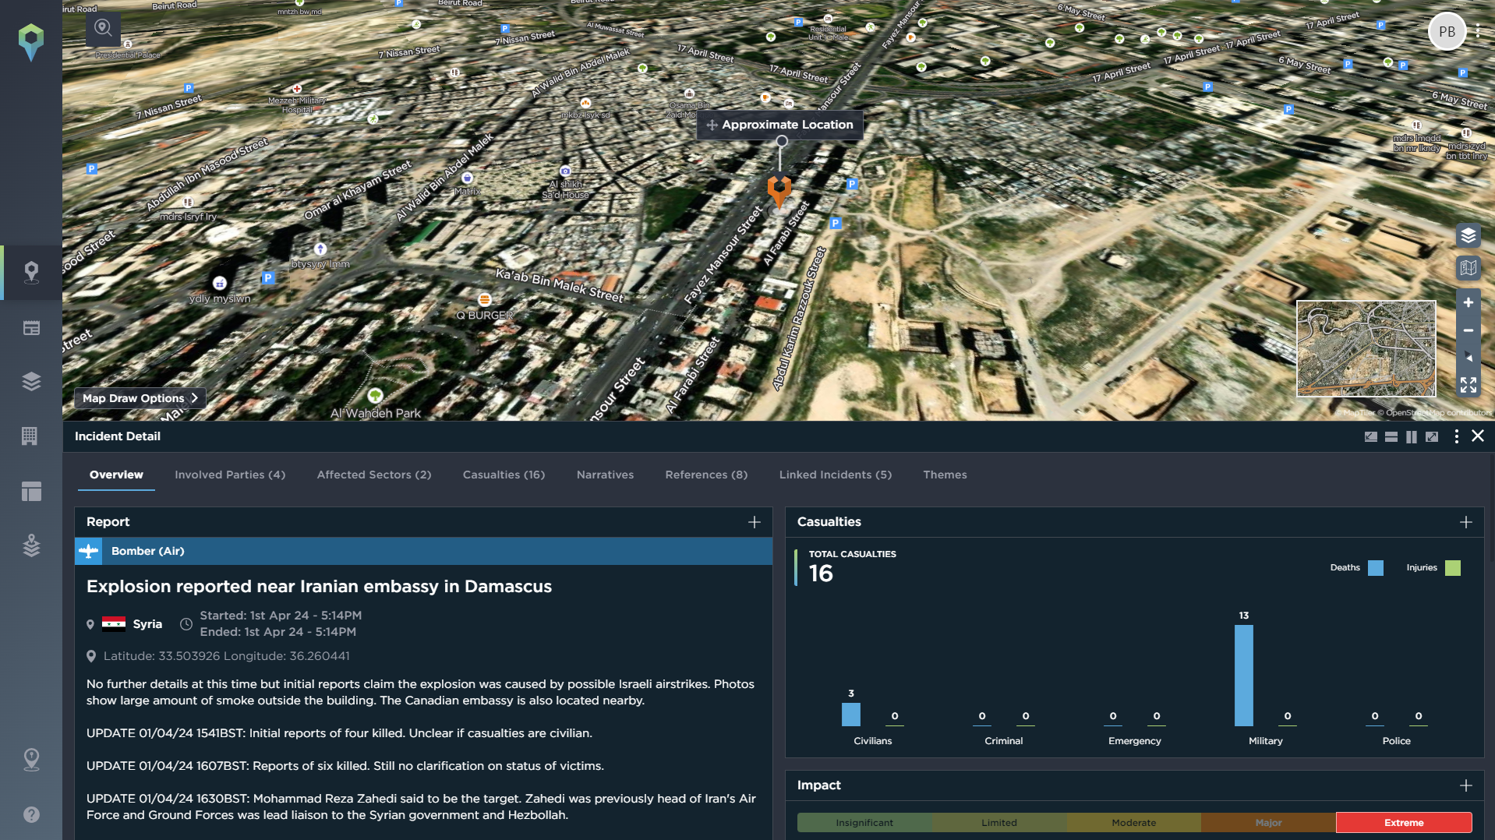Viewport: 1495px width, 840px height.
Task: Close the Incident Detail panel
Action: pyautogui.click(x=1478, y=436)
